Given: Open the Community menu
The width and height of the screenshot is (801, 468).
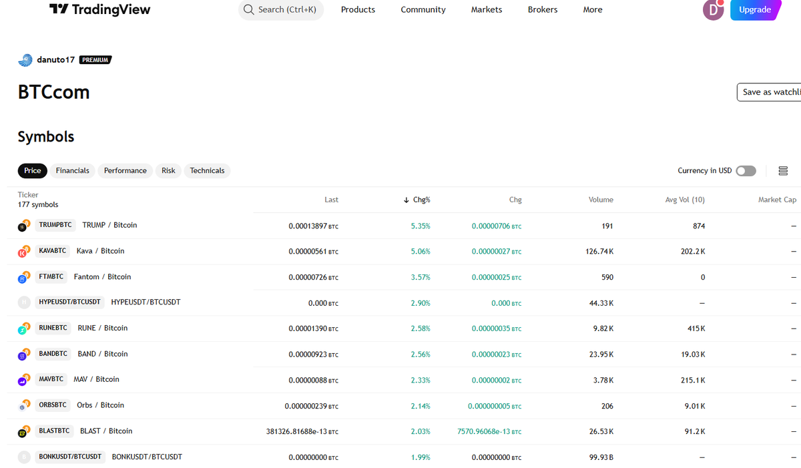Looking at the screenshot, I should (423, 9).
